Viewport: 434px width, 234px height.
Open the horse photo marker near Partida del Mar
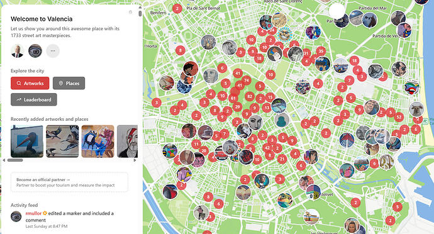[369, 20]
